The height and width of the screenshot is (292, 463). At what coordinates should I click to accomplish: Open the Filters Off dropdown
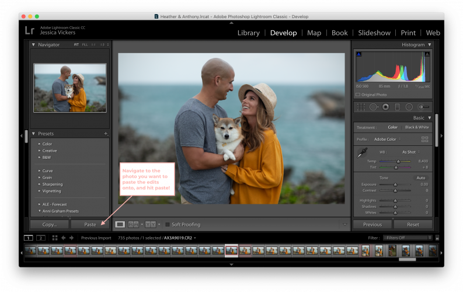(408, 238)
